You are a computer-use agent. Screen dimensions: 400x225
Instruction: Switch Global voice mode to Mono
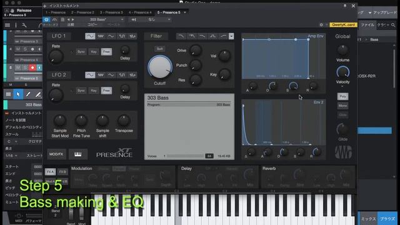342,106
